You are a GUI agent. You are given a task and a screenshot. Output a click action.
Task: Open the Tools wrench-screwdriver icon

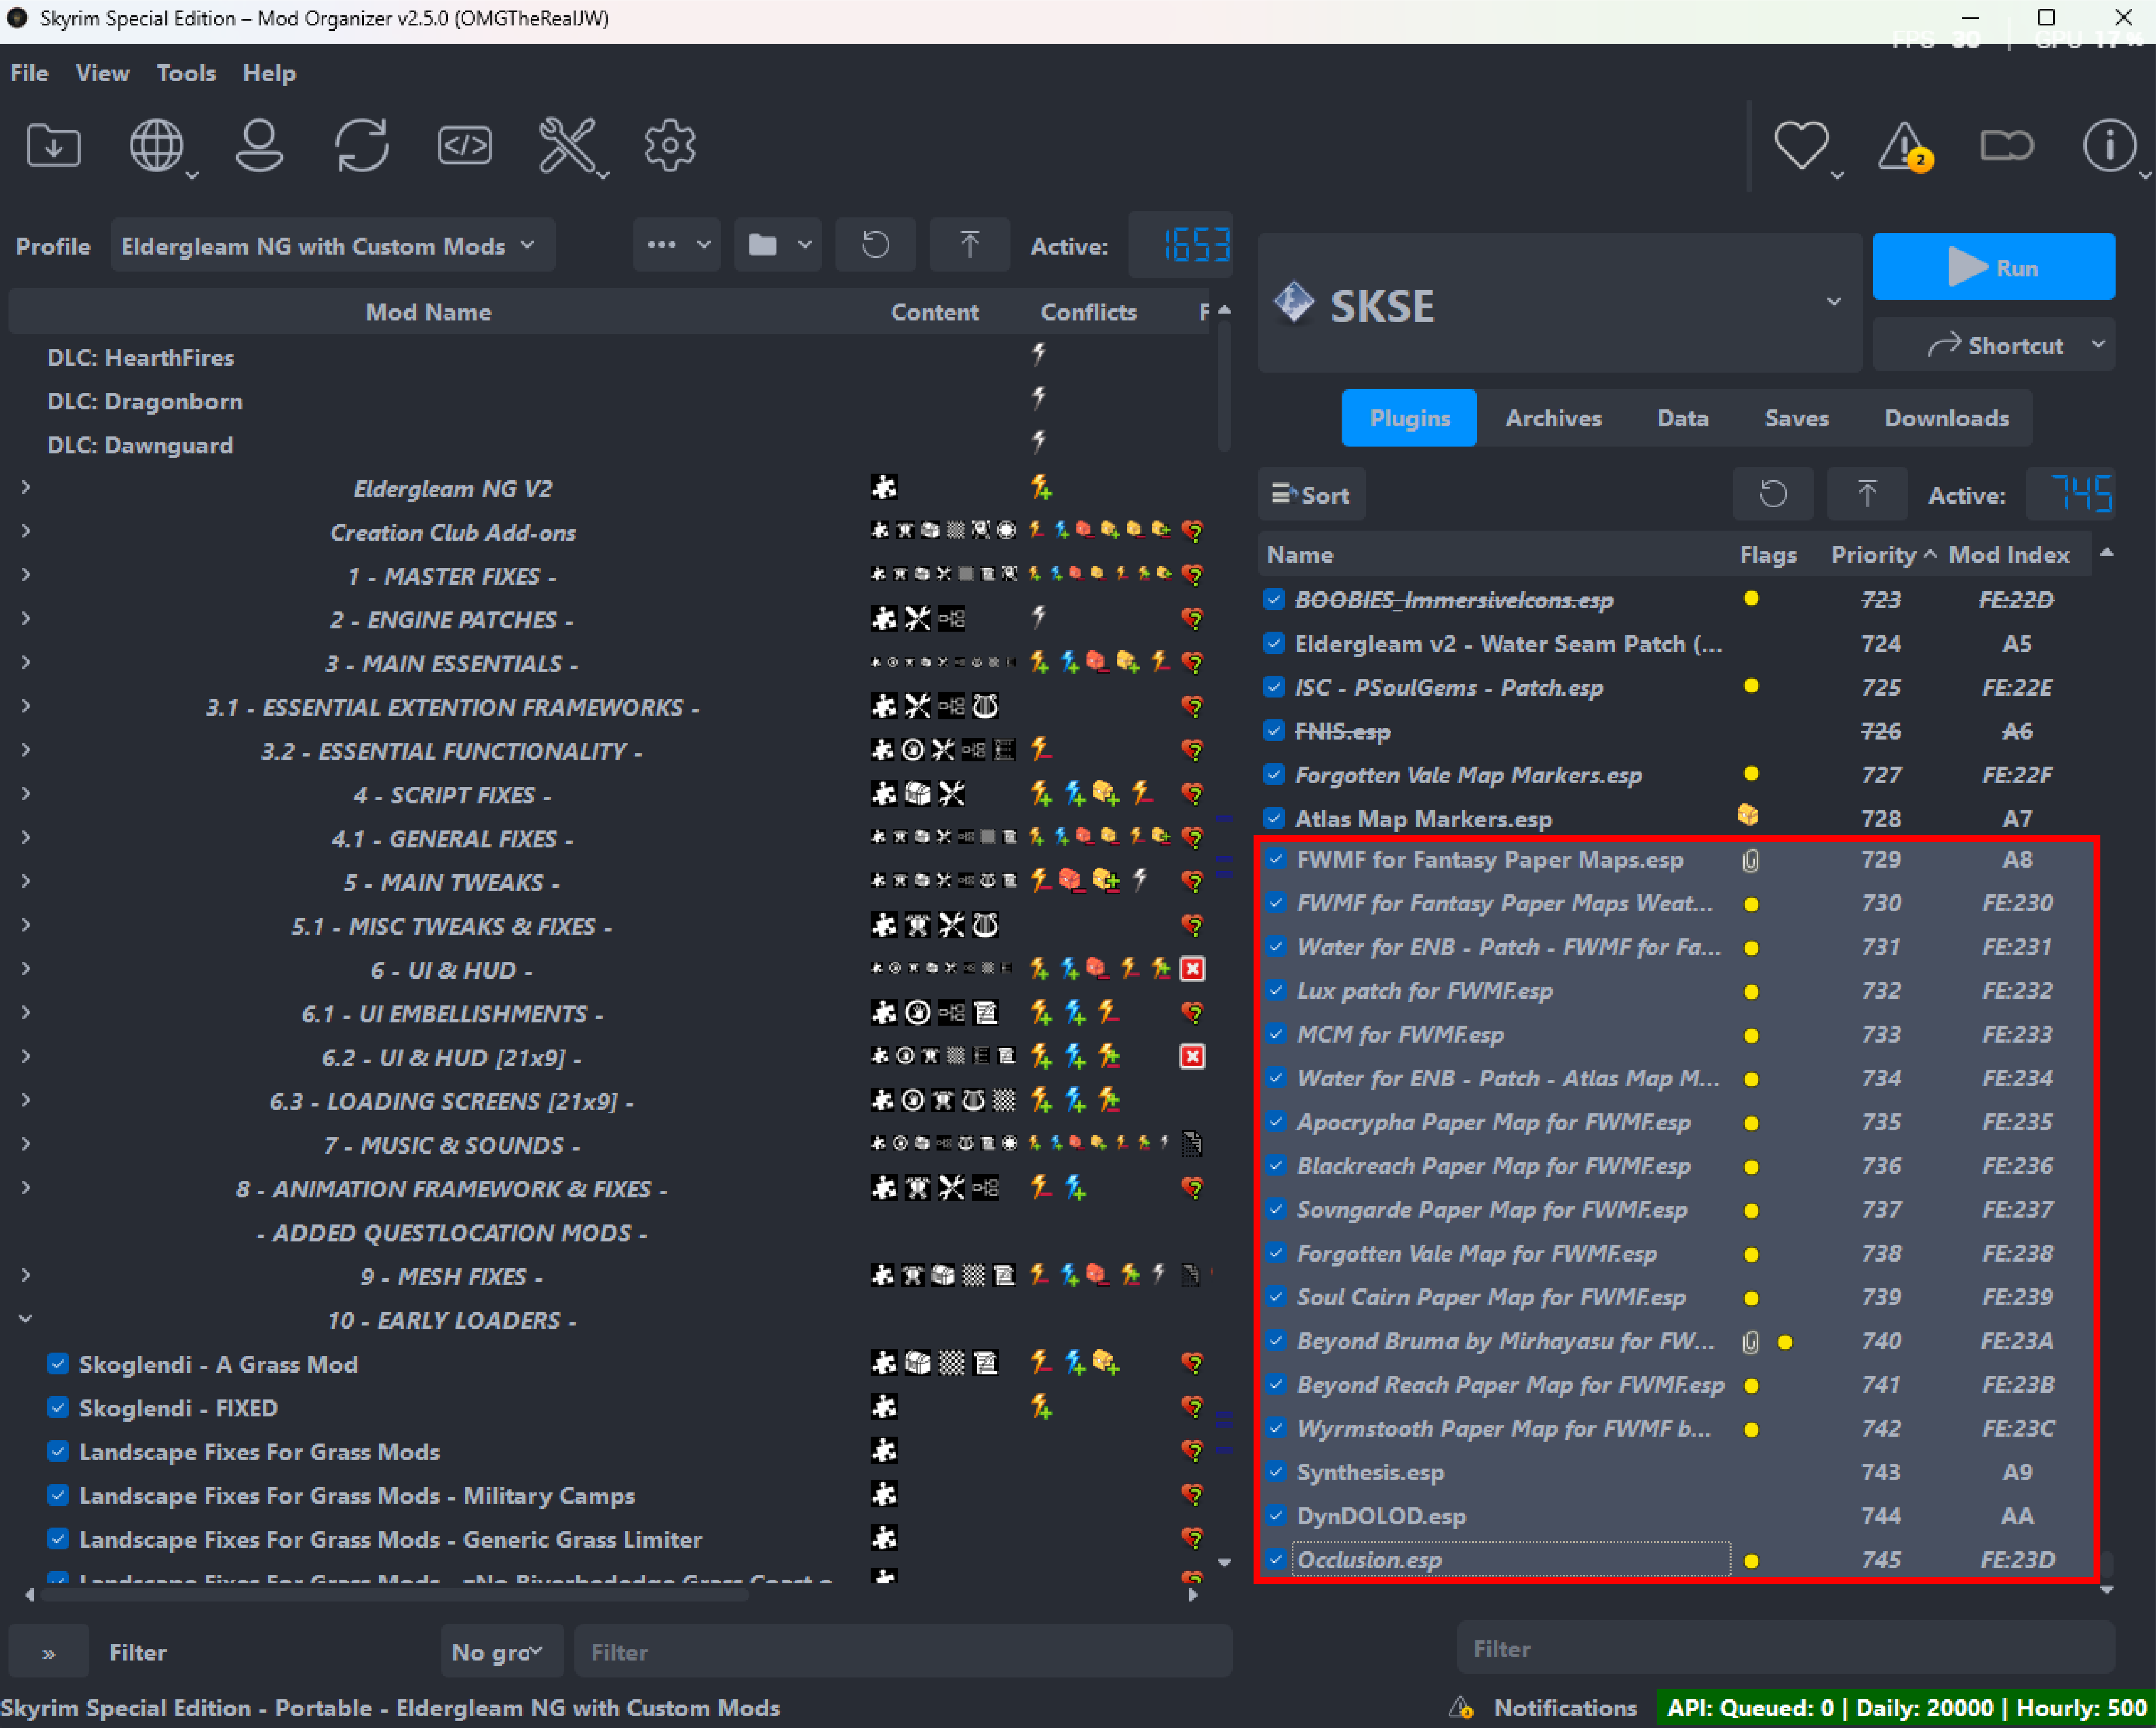(567, 146)
